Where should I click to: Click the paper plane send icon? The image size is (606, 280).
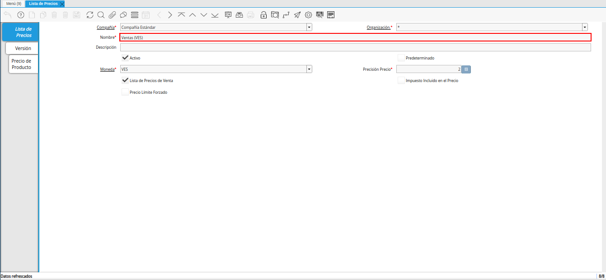[x=297, y=15]
